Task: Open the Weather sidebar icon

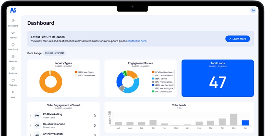Action: [x=13, y=56]
